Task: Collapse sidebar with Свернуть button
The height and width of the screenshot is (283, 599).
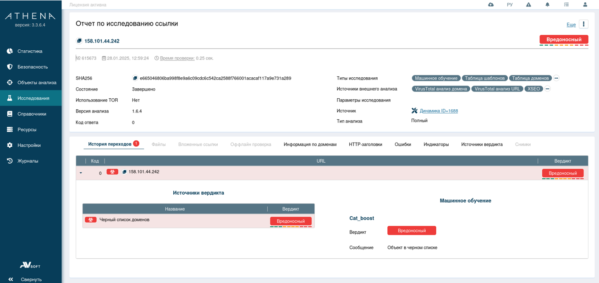Action: pos(31,279)
